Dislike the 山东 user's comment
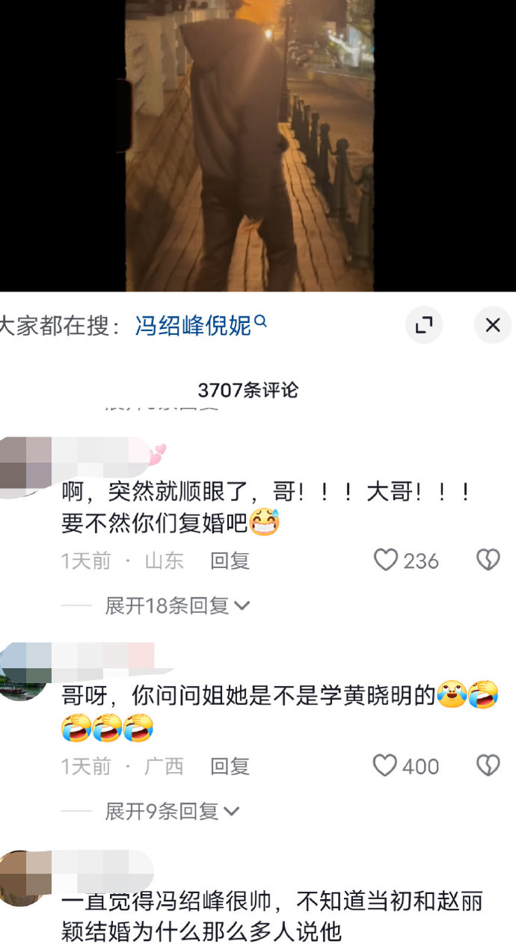Viewport: 516px width, 950px height. click(x=488, y=561)
